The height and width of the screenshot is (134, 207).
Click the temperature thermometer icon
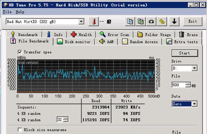(x=94, y=22)
